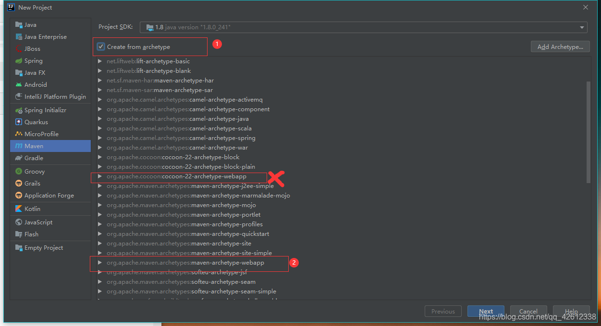The image size is (601, 326).
Task: Select maven-archetype-profiles row
Action: 341,224
